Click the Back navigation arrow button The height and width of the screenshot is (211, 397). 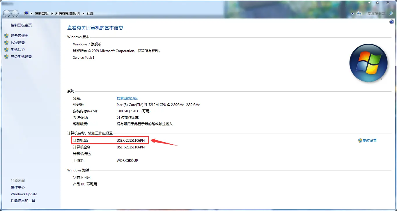(x=7, y=13)
